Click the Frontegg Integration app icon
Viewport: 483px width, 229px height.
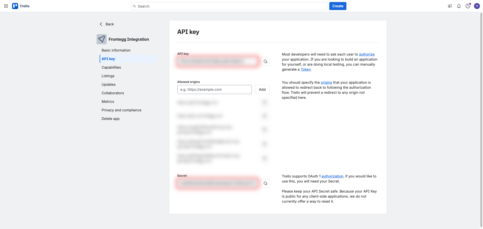102,39
